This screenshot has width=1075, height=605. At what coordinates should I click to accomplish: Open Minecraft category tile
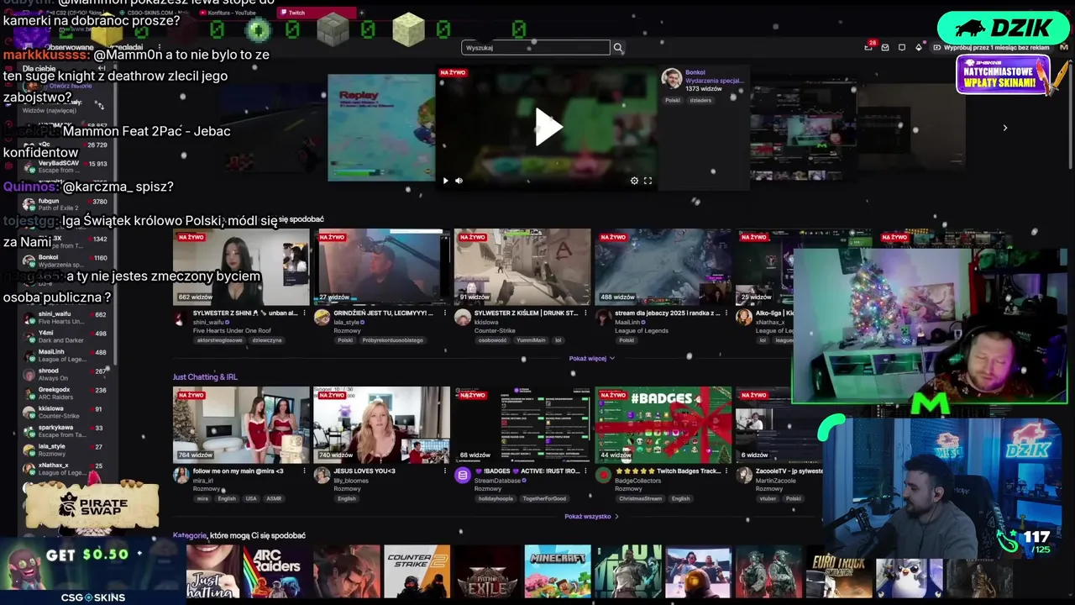coord(558,571)
